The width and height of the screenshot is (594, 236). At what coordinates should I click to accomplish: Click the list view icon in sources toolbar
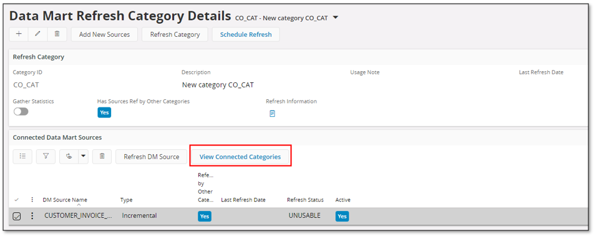pyautogui.click(x=22, y=157)
